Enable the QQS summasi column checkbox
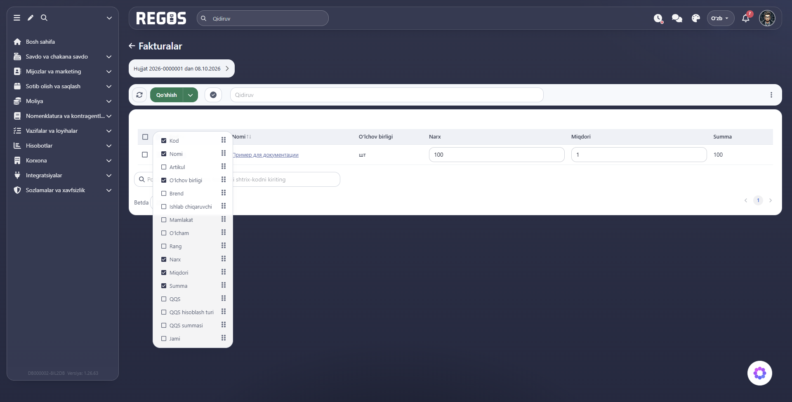Viewport: 792px width, 402px height. 164,325
